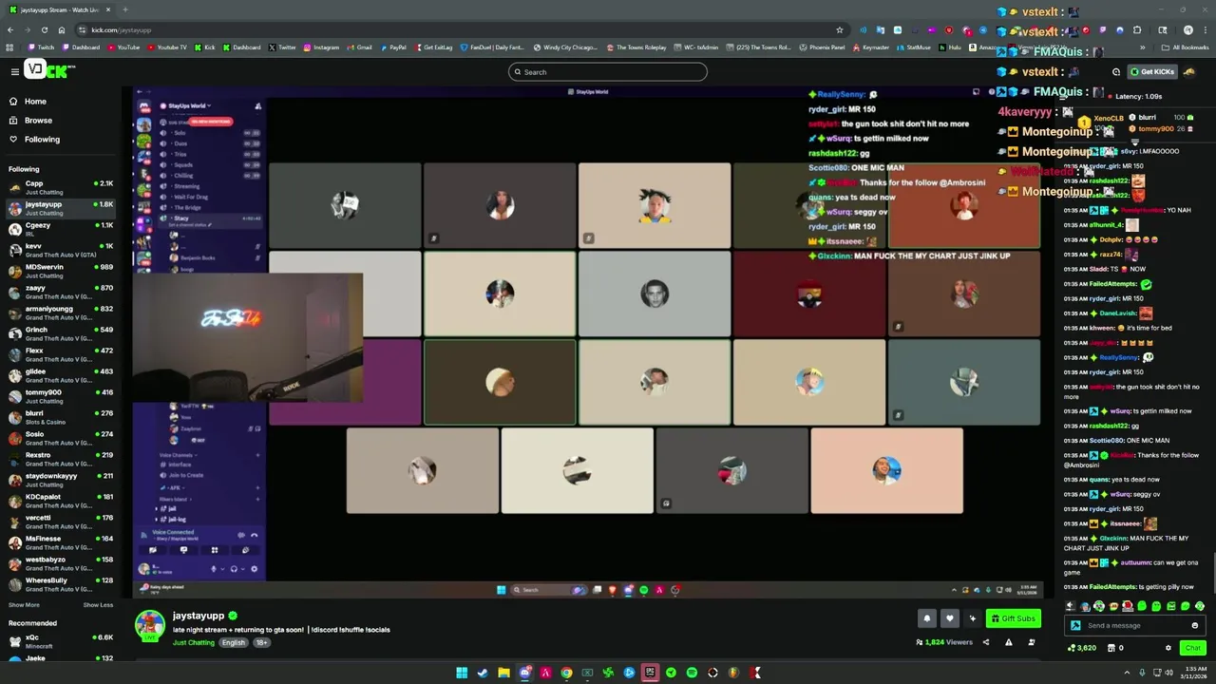Open Spotify from the Windows taskbar
Image resolution: width=1216 pixels, height=684 pixels.
click(x=692, y=673)
